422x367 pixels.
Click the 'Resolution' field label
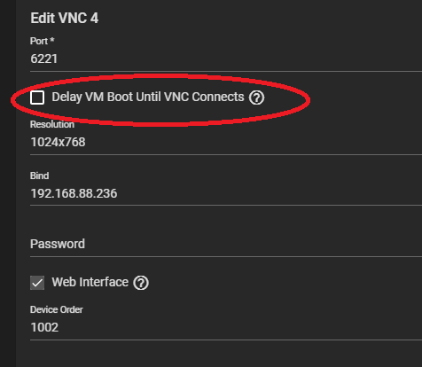(52, 124)
